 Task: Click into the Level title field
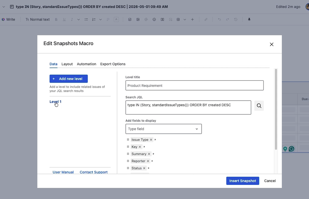[x=195, y=85]
